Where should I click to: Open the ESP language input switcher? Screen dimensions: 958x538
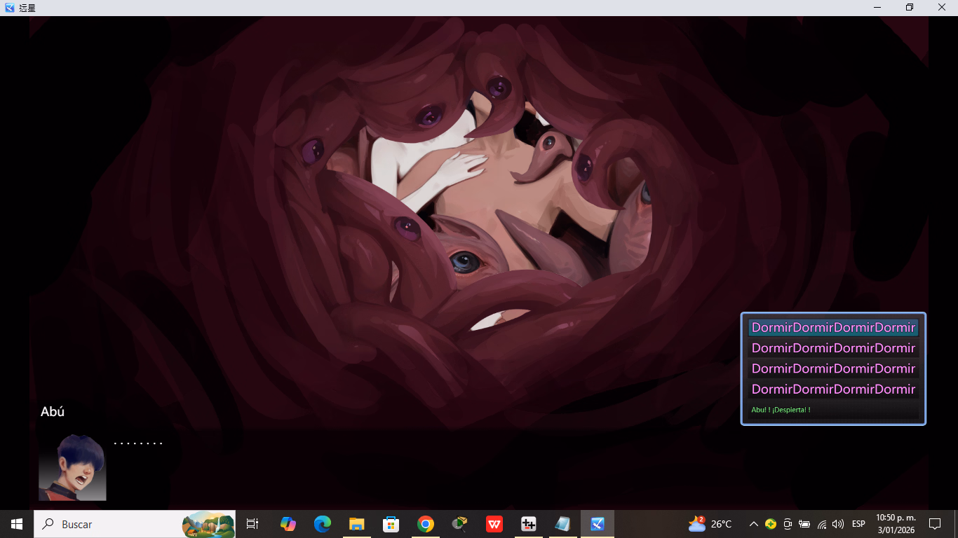[858, 524]
